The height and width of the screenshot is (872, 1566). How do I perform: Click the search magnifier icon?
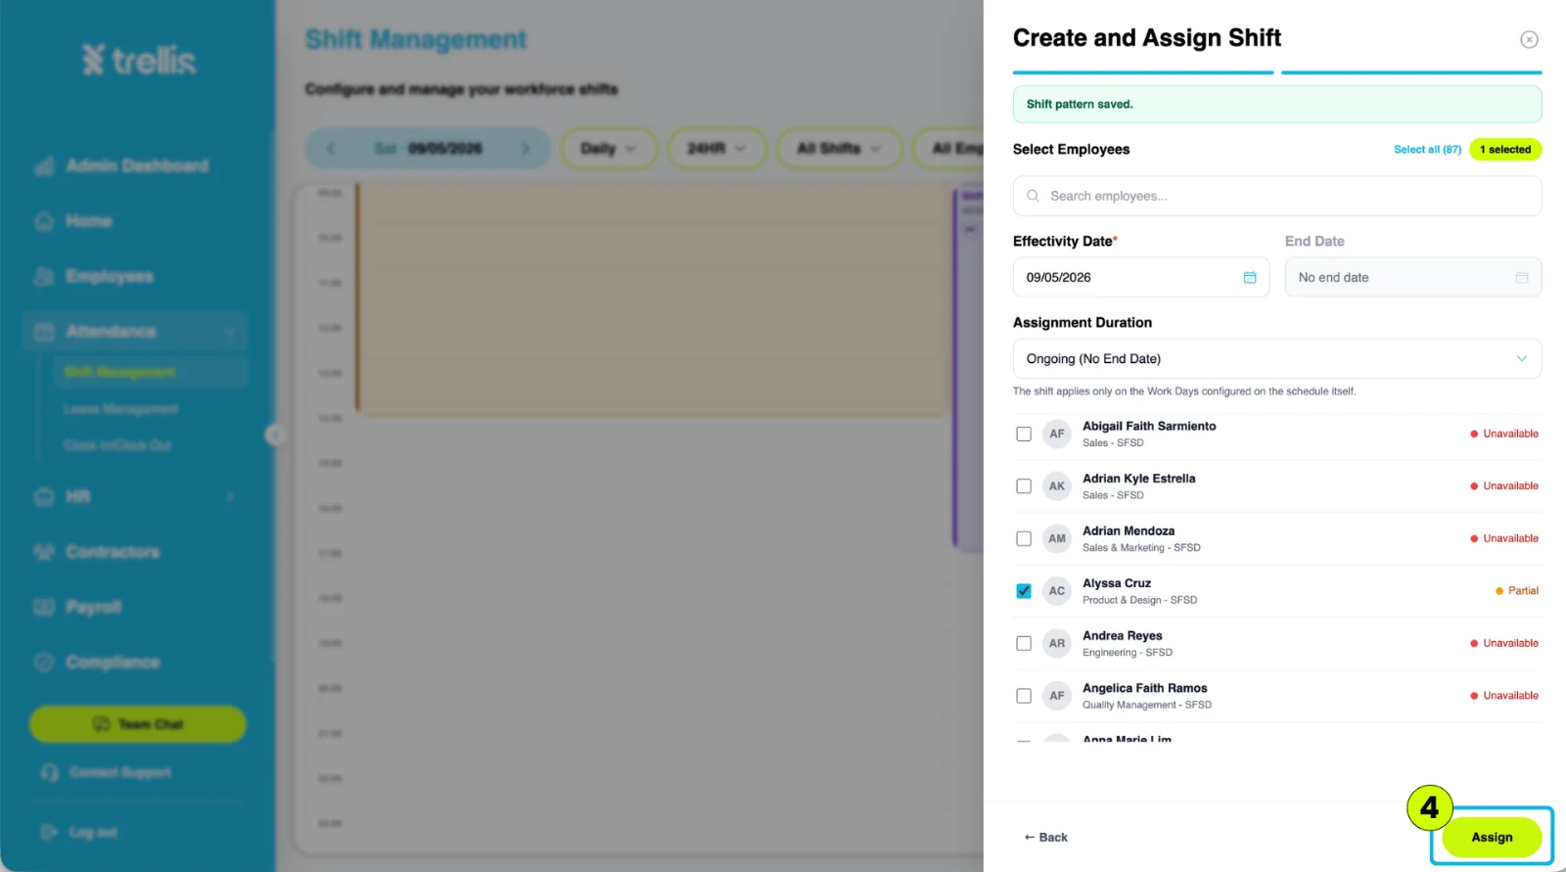coord(1033,196)
